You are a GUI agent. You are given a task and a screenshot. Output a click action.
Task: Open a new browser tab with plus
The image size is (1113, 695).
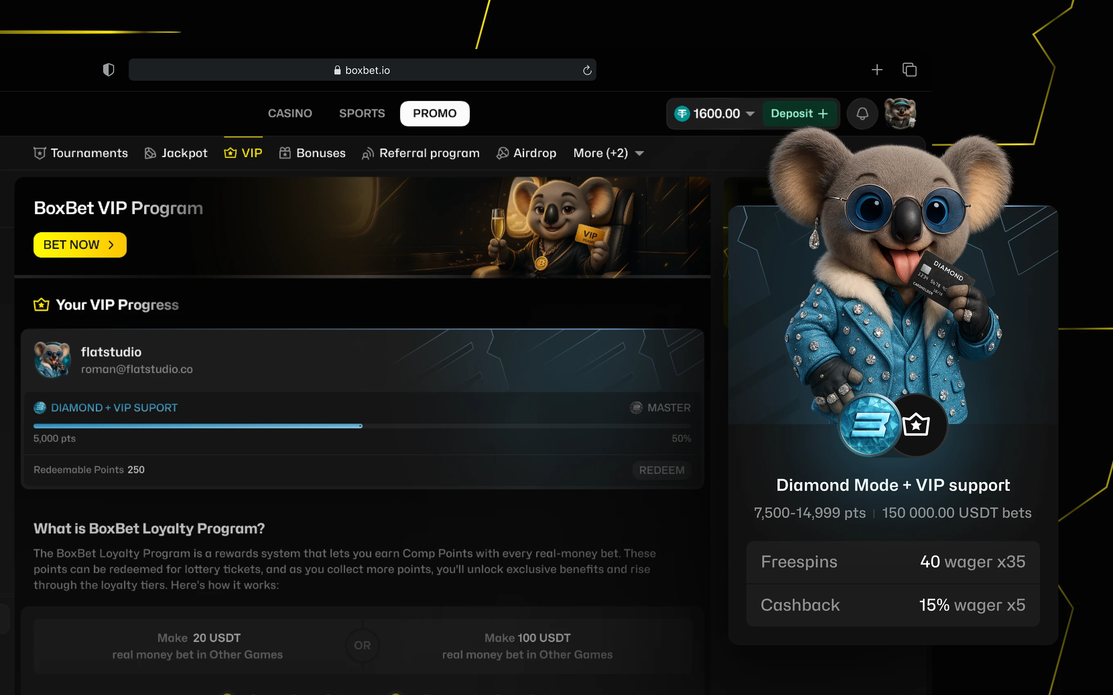coord(876,70)
